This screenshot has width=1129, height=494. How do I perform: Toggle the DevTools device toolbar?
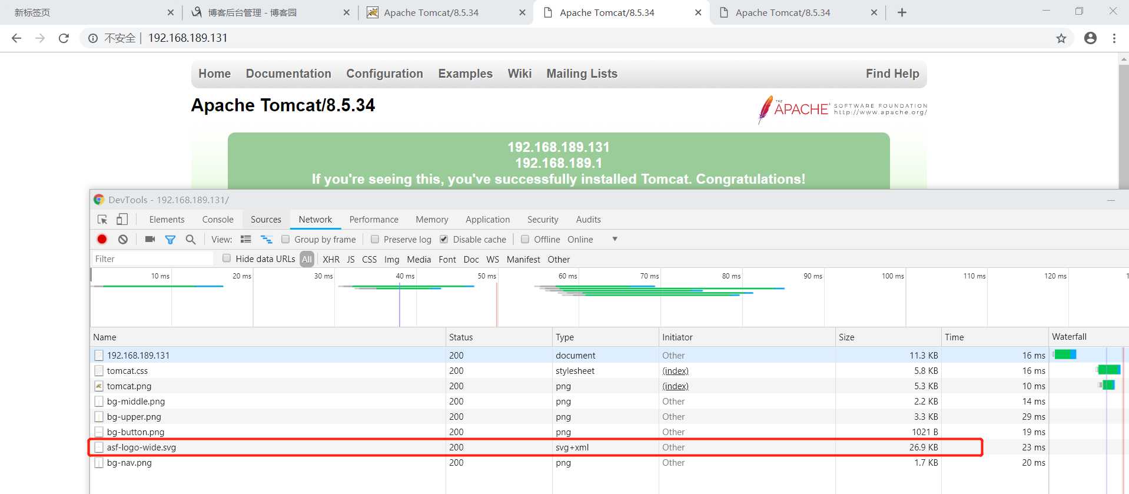122,220
